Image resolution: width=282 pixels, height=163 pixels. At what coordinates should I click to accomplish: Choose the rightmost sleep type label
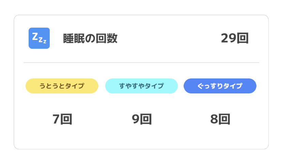(220, 86)
